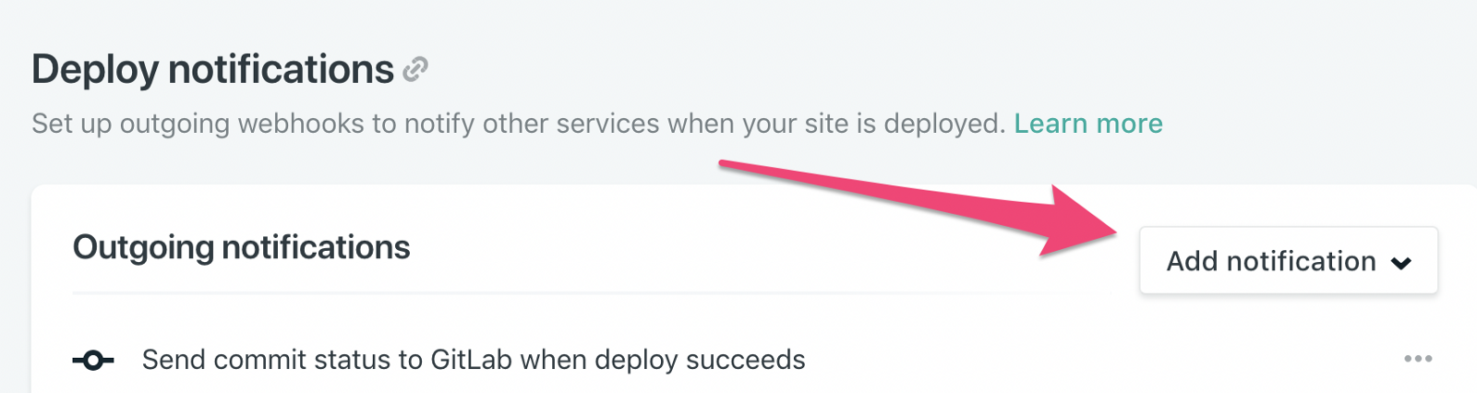The height and width of the screenshot is (393, 1477).
Task: Click the 'Add notification' text label
Action: click(1271, 261)
